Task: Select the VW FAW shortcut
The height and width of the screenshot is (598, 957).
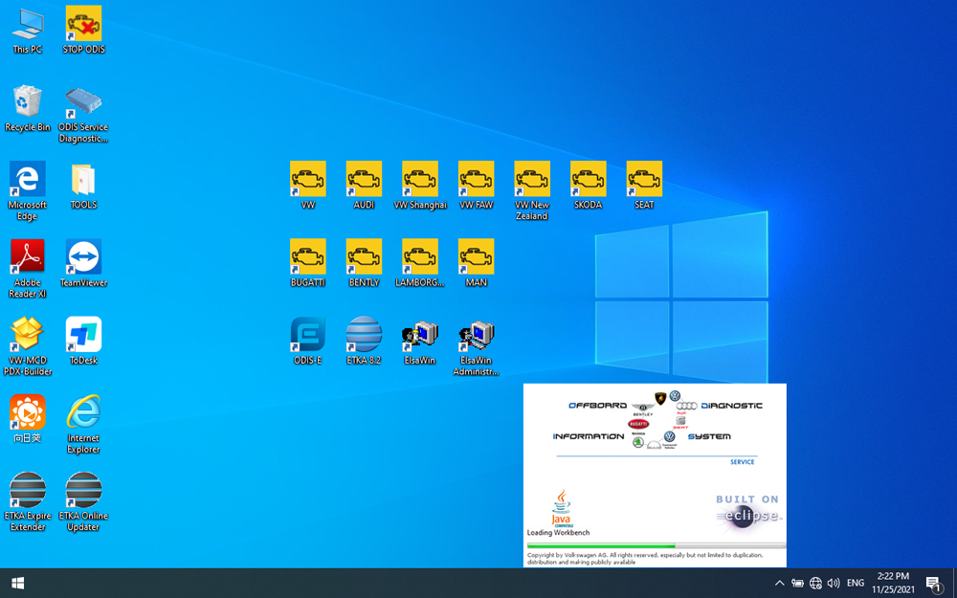Action: (476, 187)
